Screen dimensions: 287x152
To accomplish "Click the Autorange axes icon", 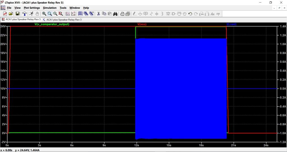I will coord(73,14).
